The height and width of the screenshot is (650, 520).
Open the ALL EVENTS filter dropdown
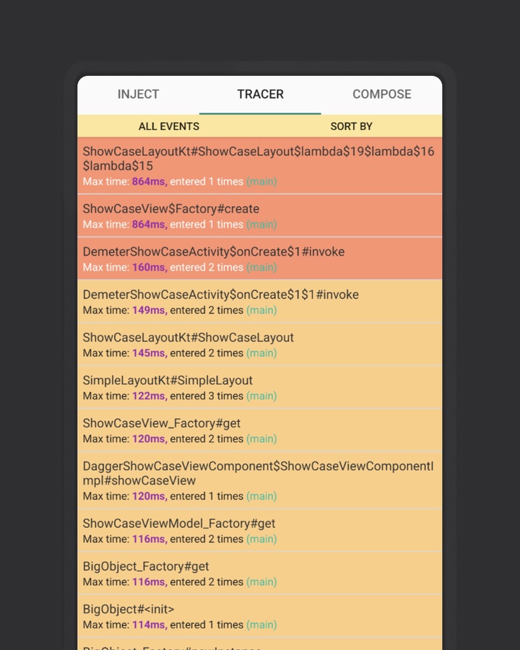pyautogui.click(x=168, y=126)
